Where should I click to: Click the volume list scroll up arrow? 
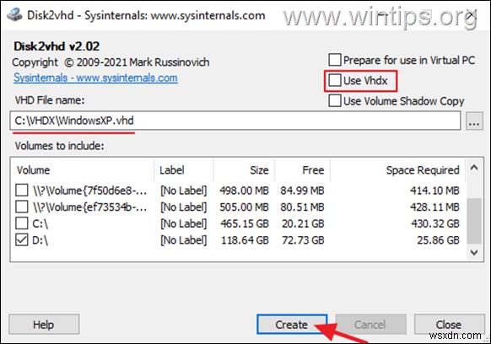(474, 168)
